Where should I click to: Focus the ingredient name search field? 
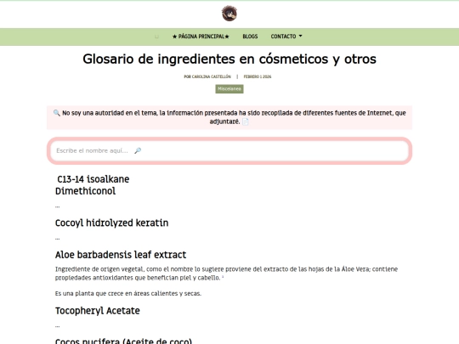click(229, 150)
